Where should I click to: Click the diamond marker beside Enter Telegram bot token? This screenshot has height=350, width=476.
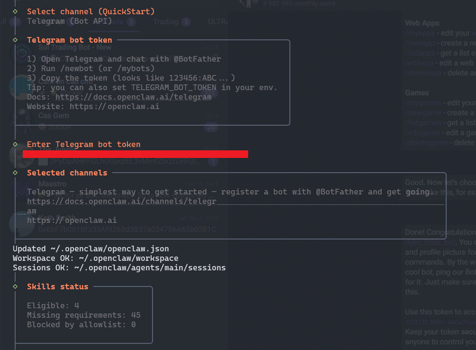click(15, 144)
